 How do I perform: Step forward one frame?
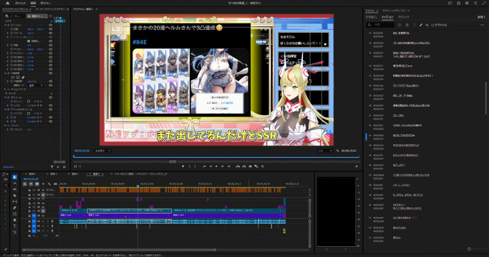coord(222,166)
